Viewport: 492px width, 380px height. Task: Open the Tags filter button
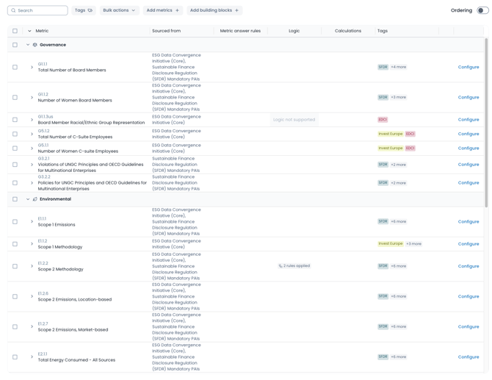pyautogui.click(x=84, y=10)
